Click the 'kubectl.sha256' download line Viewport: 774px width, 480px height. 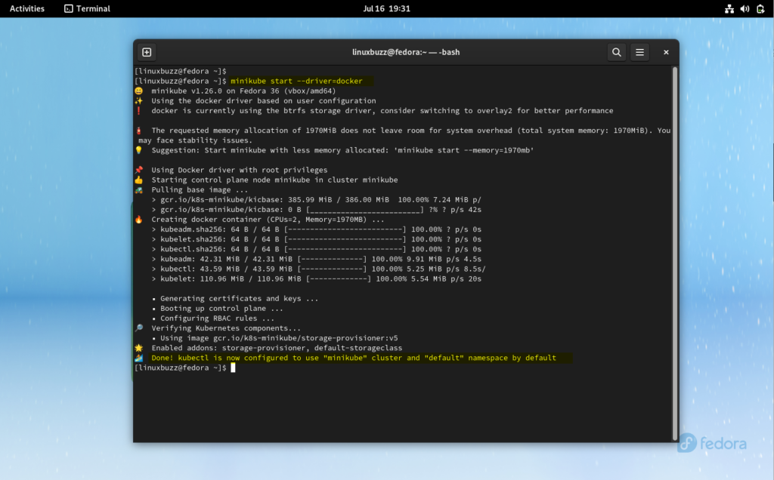click(316, 249)
